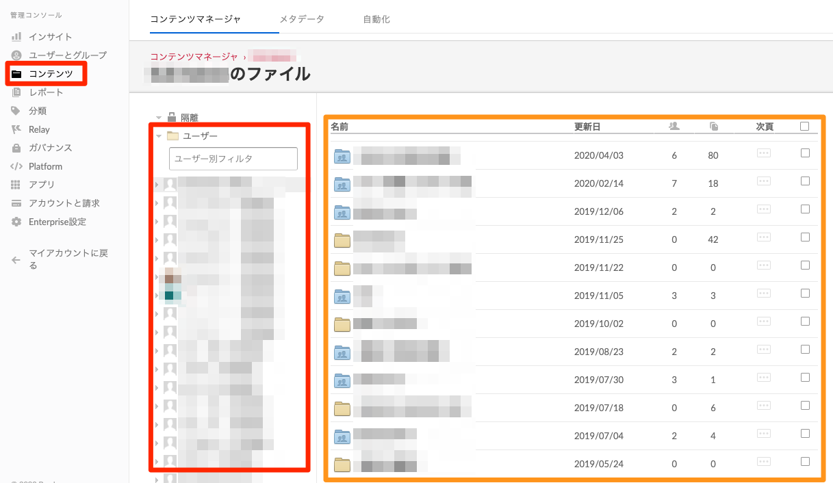Click the アカウントと請求 card icon
833x483 pixels.
pyautogui.click(x=16, y=203)
